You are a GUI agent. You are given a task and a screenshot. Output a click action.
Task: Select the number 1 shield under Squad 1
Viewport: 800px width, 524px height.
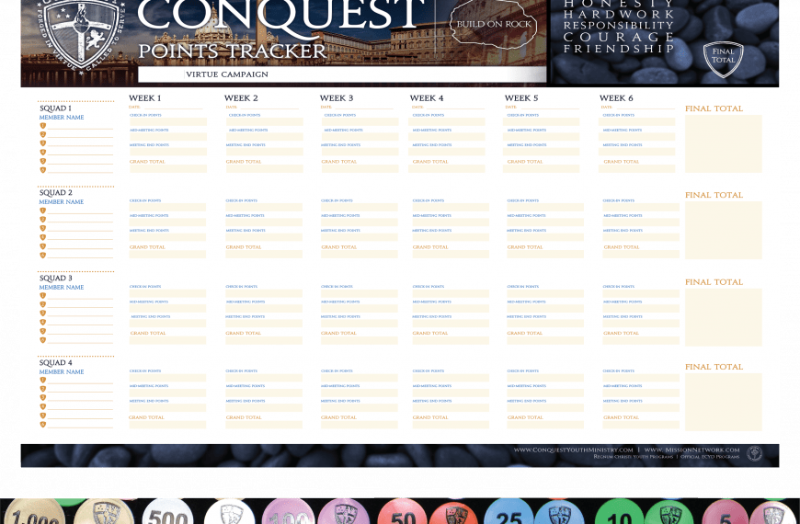[42, 126]
